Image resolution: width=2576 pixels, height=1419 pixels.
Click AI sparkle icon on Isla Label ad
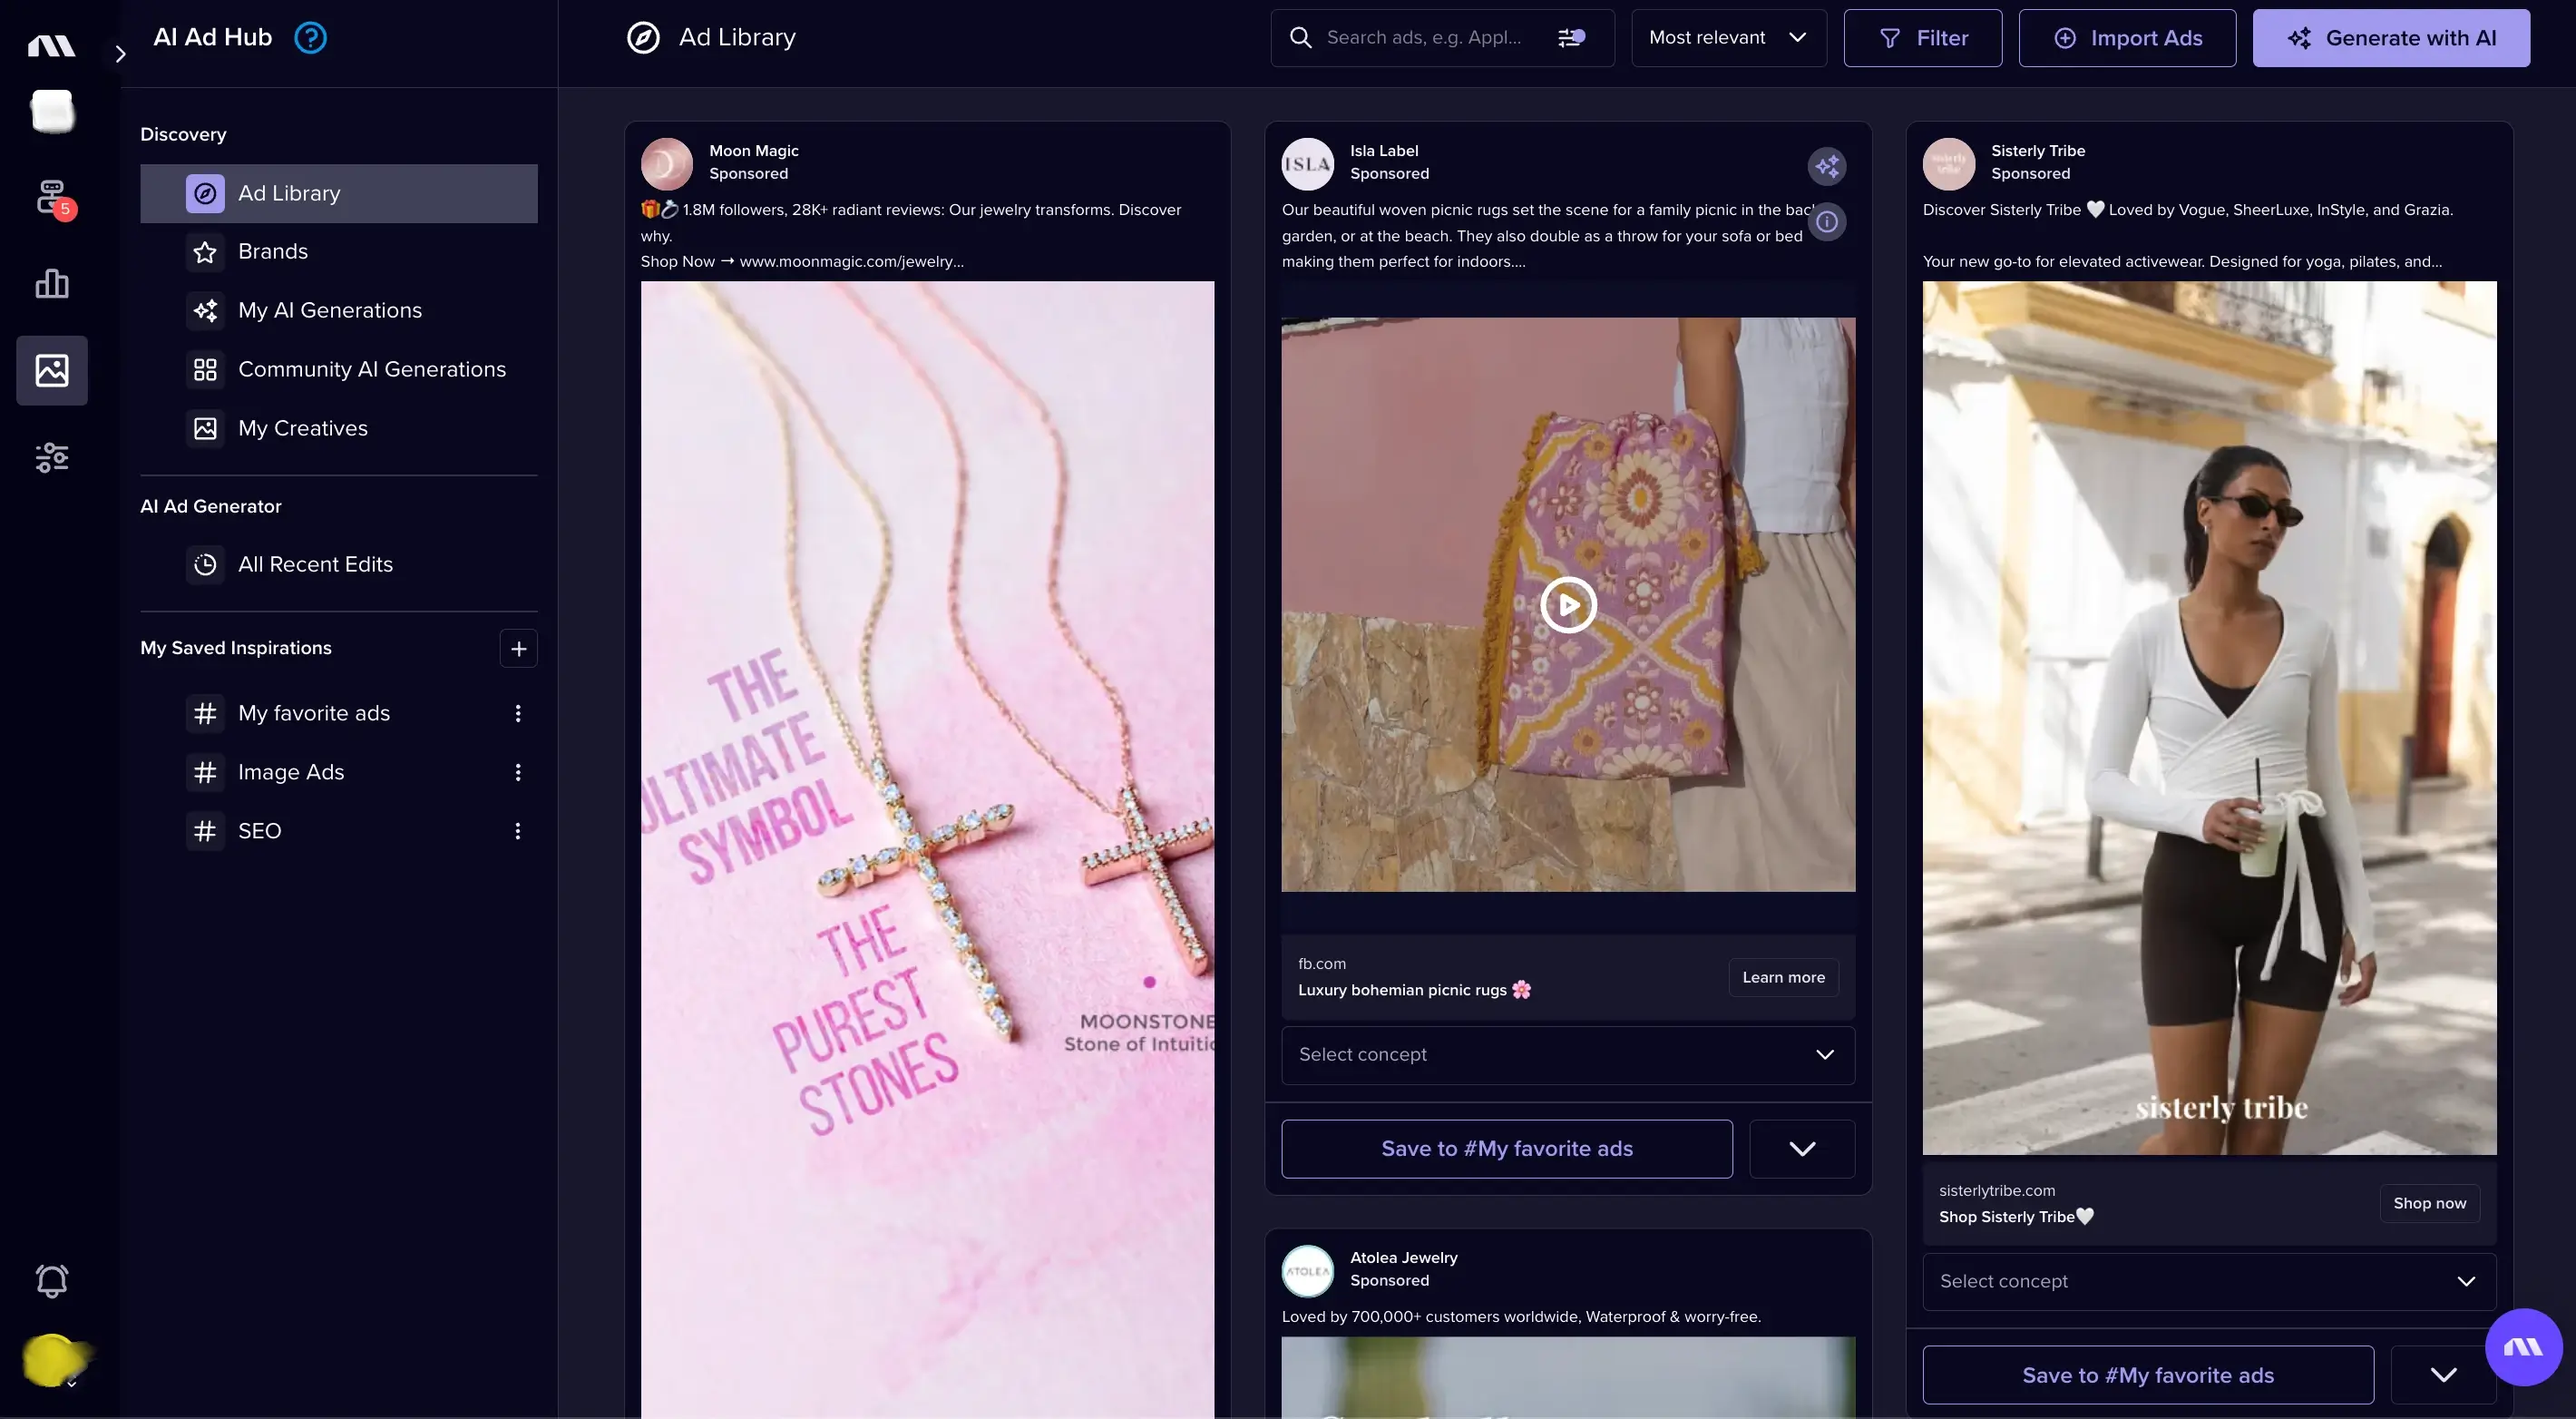click(1826, 166)
